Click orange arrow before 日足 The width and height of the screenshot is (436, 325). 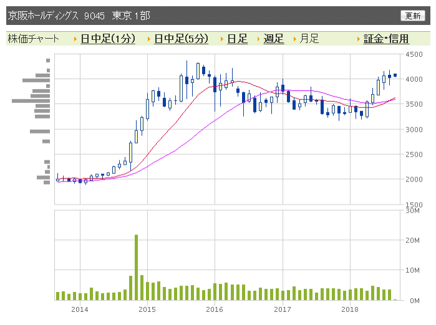tap(222, 39)
